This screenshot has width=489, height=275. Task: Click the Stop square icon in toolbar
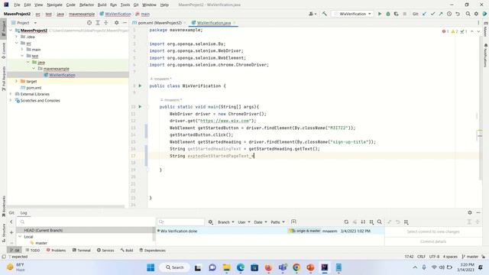pyautogui.click(x=404, y=14)
